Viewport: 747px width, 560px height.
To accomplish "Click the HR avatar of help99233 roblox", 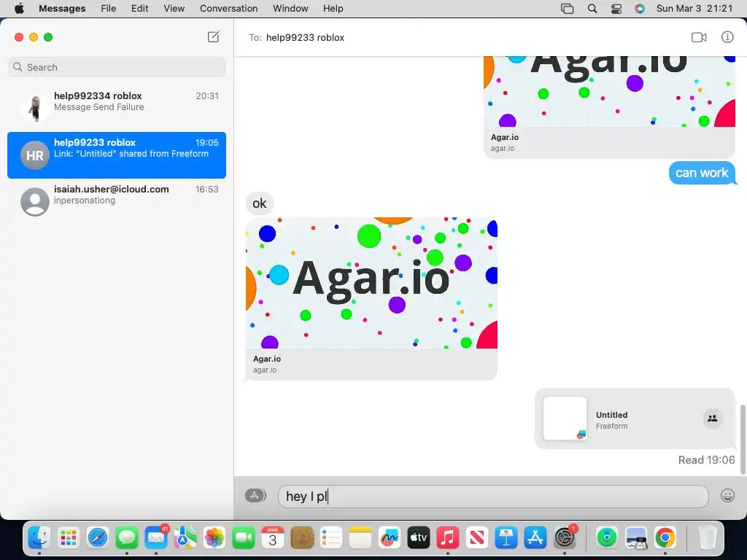I will [x=35, y=155].
